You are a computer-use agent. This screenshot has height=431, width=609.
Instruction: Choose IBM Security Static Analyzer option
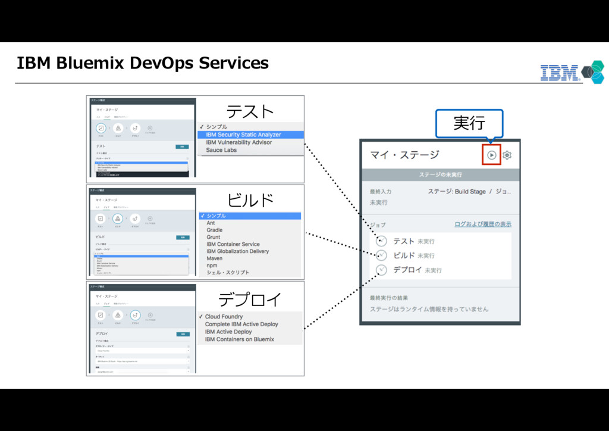click(x=250, y=135)
